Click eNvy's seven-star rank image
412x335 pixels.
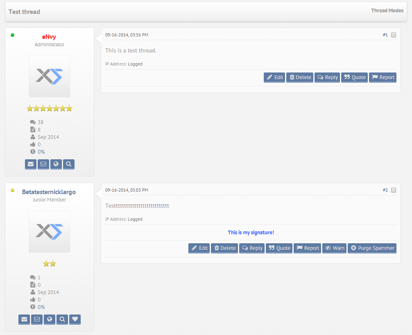50,108
